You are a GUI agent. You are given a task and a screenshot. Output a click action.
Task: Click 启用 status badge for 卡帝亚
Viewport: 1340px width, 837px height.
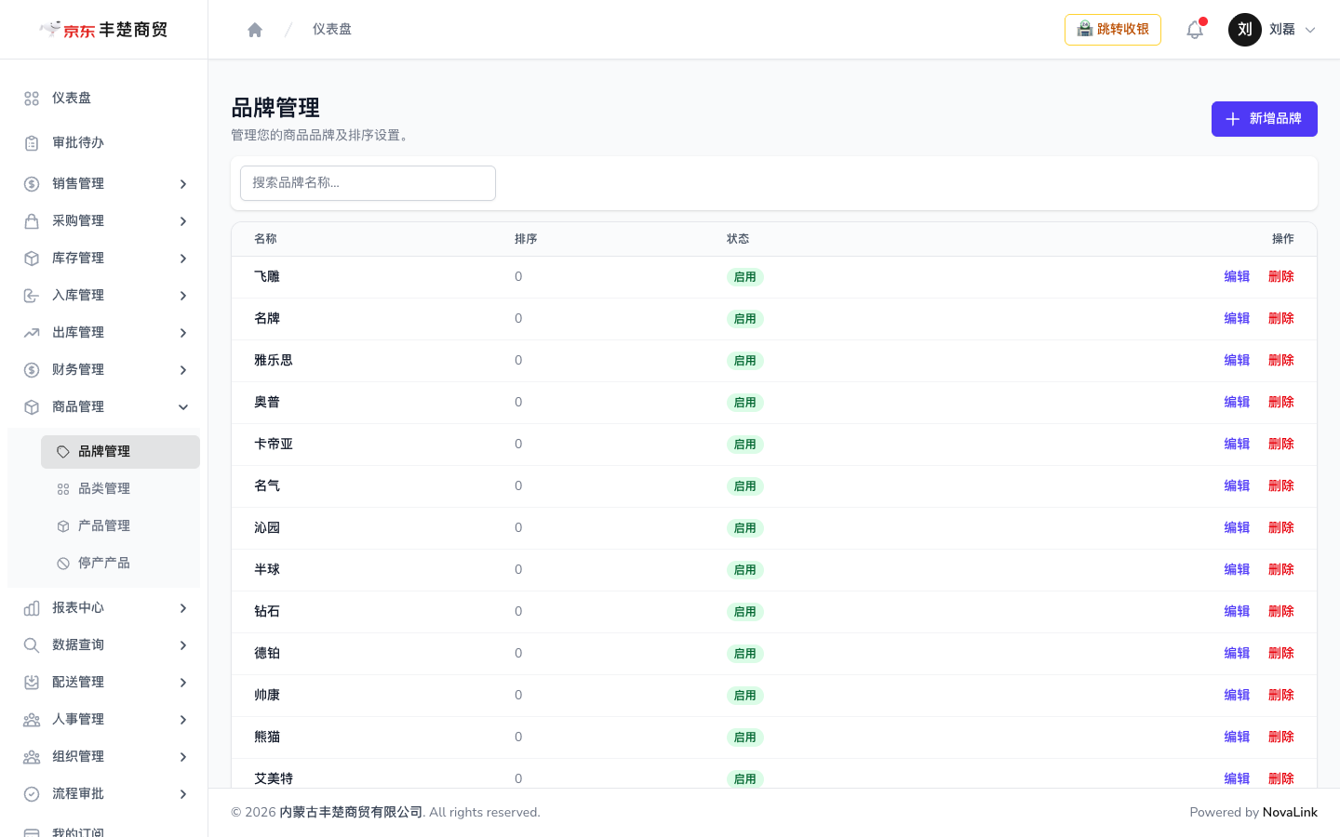pos(745,445)
